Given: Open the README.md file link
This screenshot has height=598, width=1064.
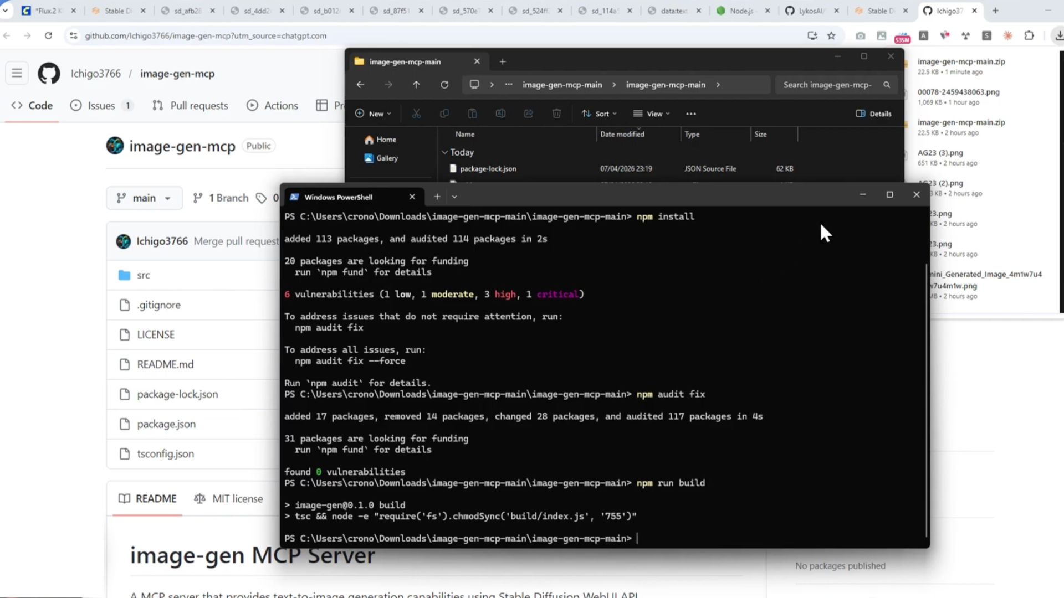Looking at the screenshot, I should tap(165, 364).
